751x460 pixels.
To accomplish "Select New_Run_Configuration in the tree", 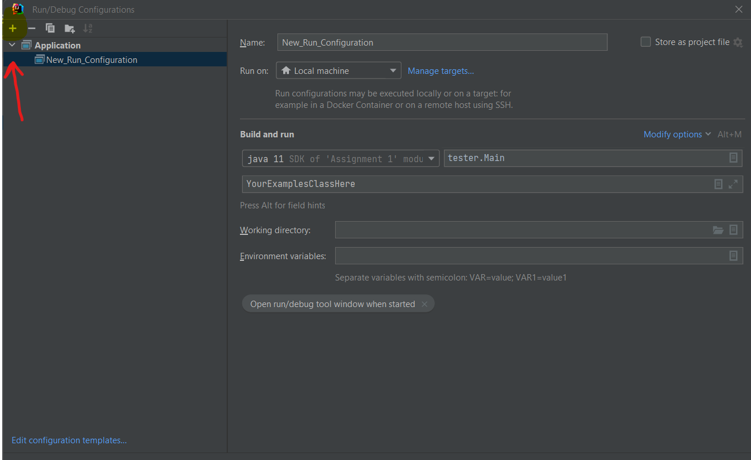I will [91, 59].
